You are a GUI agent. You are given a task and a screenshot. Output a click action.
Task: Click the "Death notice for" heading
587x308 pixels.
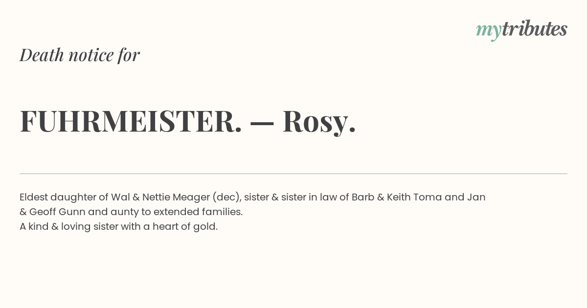pyautogui.click(x=80, y=55)
